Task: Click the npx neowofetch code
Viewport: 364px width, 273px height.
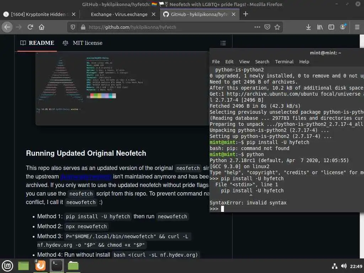Action: click(86, 226)
